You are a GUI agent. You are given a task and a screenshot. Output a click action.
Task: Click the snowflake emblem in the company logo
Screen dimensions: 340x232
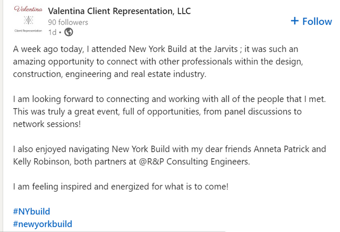(28, 20)
